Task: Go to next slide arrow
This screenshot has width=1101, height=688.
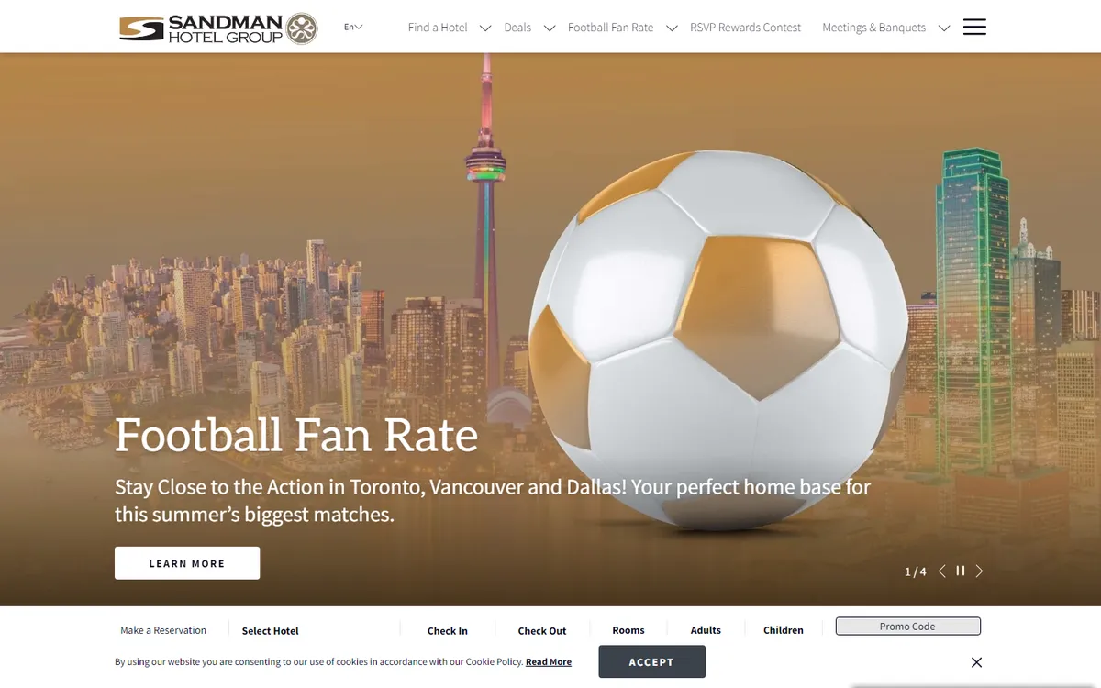Action: pyautogui.click(x=979, y=571)
